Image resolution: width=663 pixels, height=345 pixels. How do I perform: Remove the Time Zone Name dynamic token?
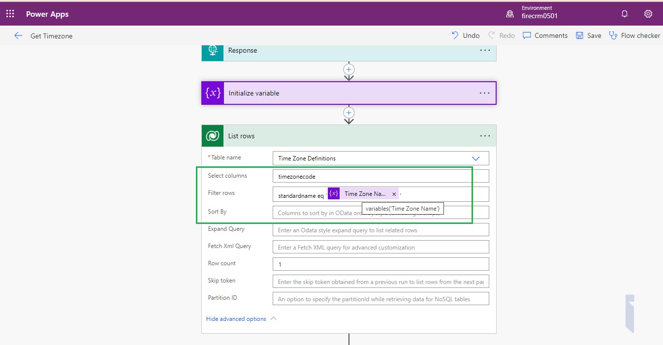[x=394, y=193]
